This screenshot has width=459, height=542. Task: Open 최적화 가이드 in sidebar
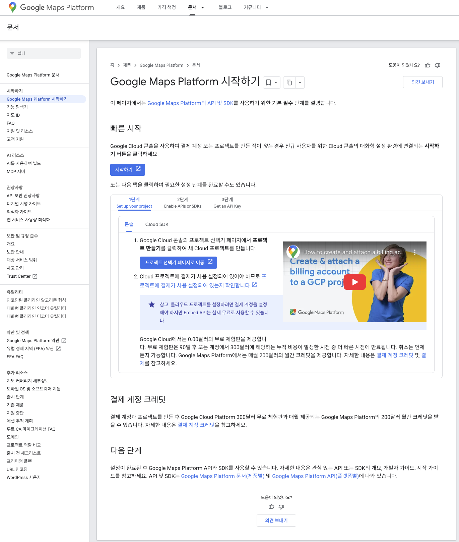(19, 212)
